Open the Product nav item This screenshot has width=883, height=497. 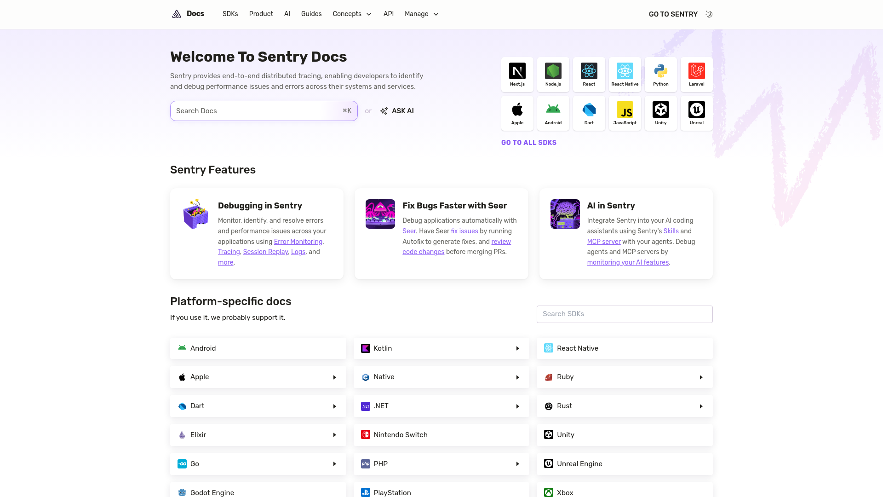click(261, 14)
